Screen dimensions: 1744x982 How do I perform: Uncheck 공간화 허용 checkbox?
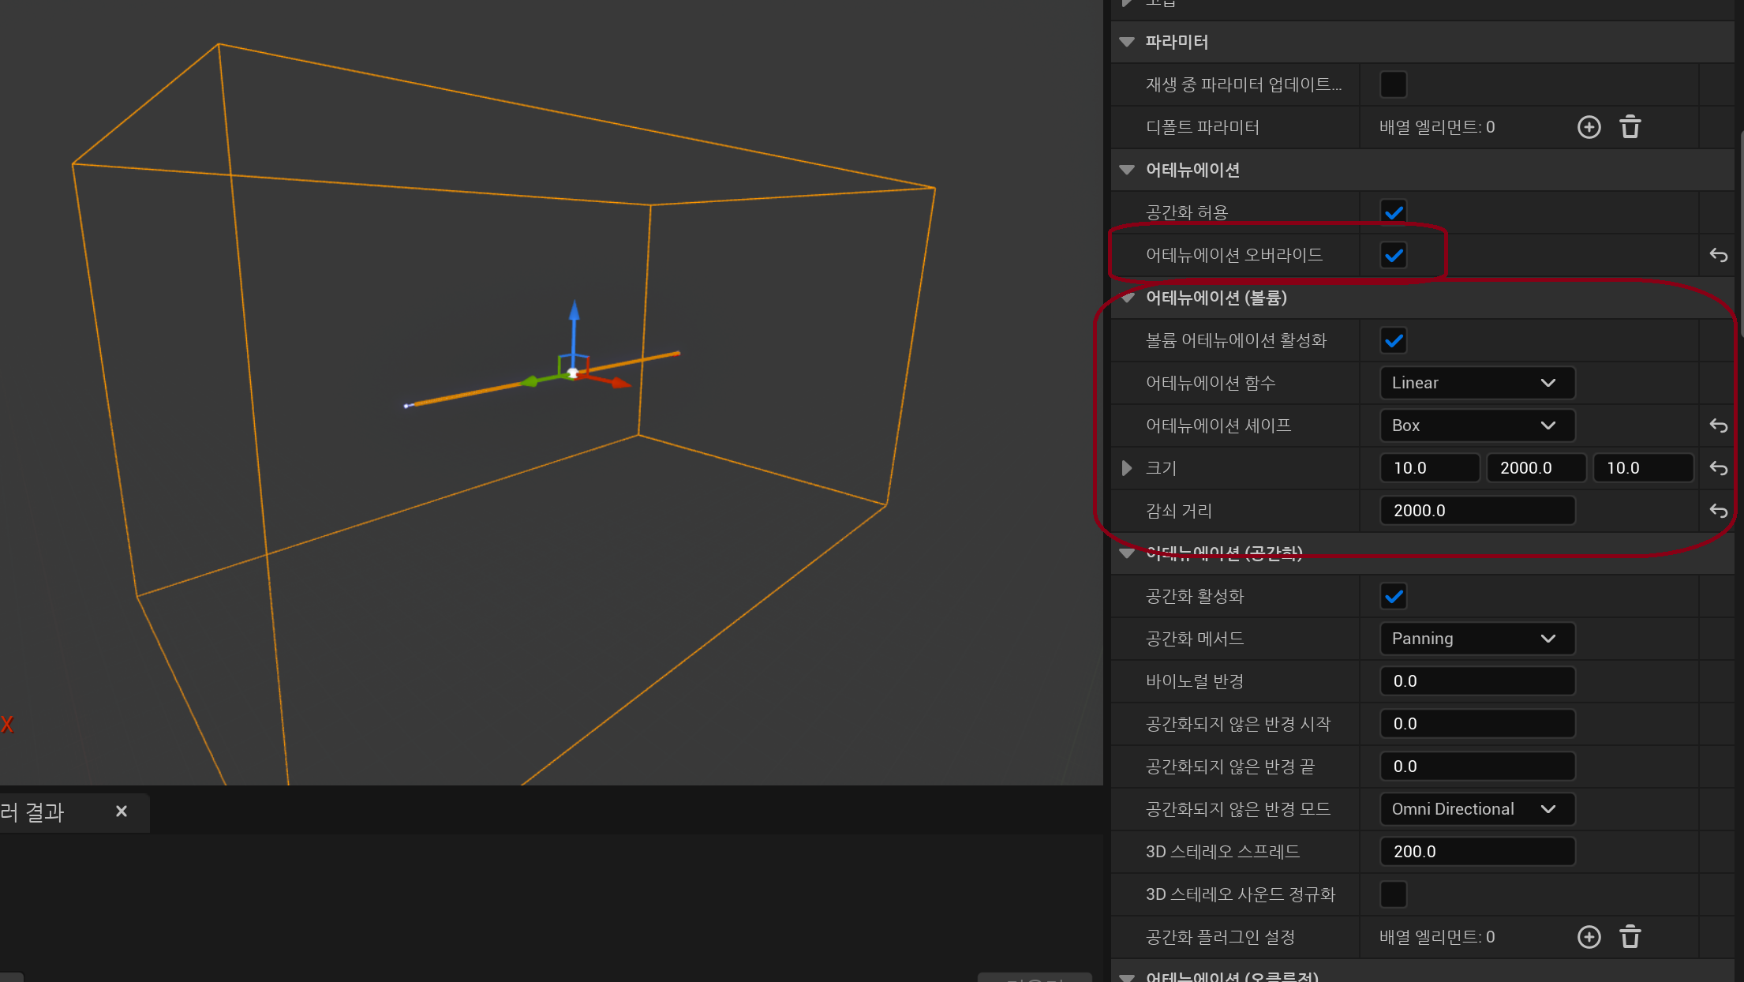point(1394,212)
